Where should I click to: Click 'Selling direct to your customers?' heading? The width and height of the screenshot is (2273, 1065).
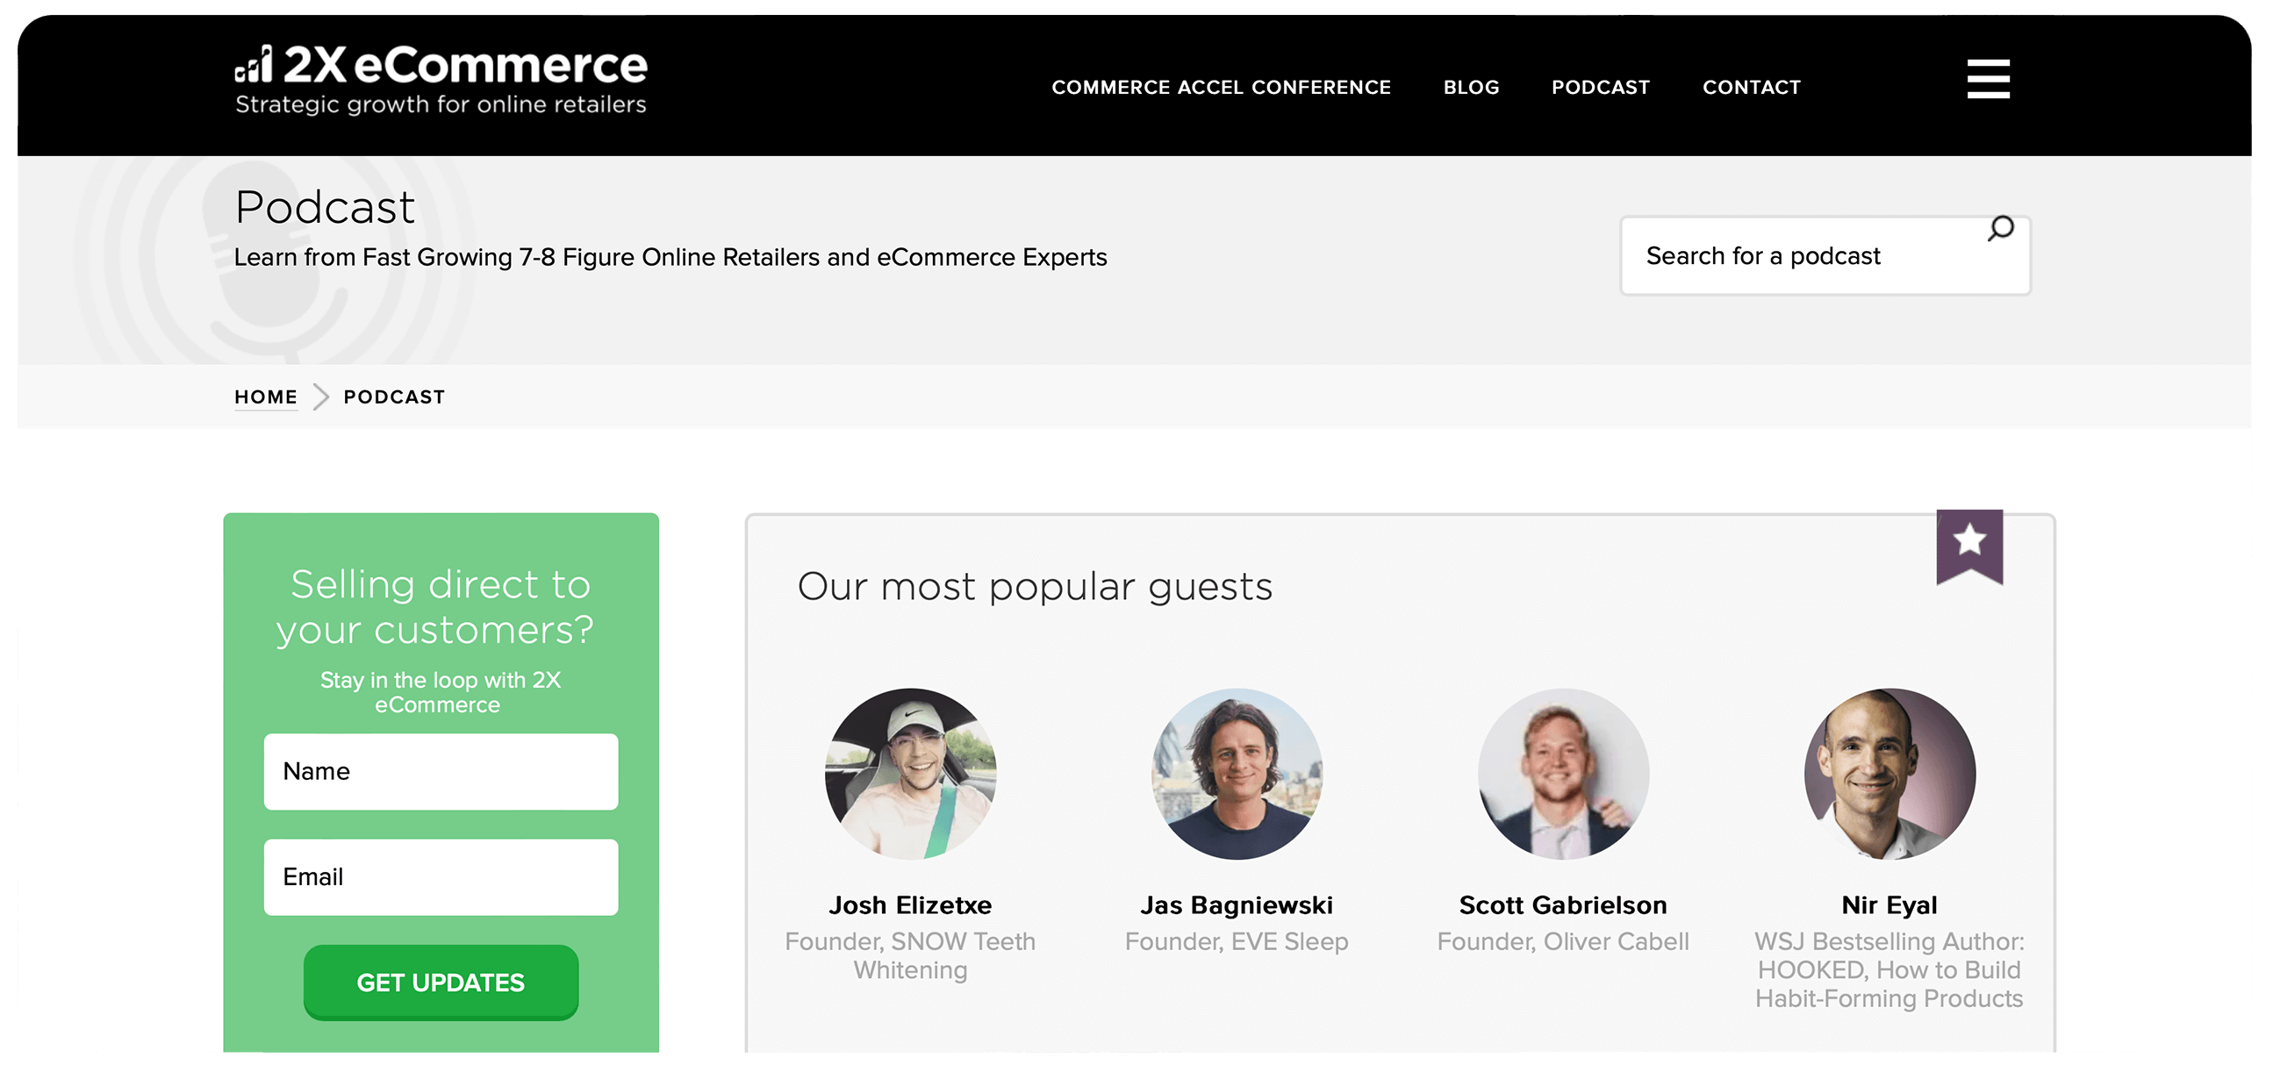435,607
